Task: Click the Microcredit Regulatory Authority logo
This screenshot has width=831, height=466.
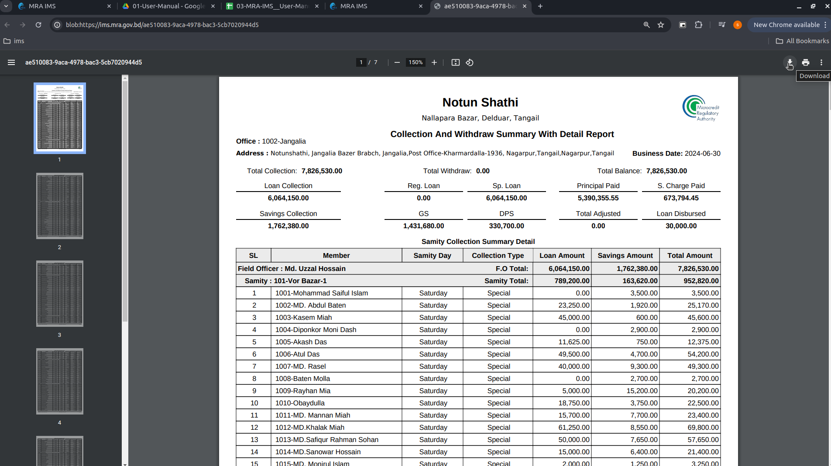Action: coord(701,108)
